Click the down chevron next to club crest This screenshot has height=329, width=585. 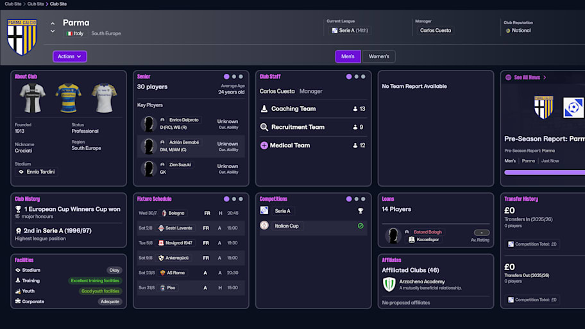(53, 31)
